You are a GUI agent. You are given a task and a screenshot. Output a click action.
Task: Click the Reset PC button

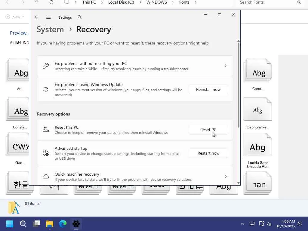click(x=208, y=130)
